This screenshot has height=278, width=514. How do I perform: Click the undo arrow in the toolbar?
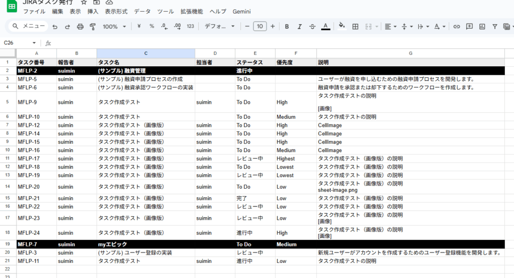54,26
